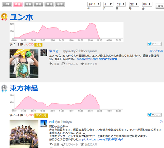This screenshot has height=148, width=164.
Task: Open the hour dropdown showing 22
Action: coord(134,4)
